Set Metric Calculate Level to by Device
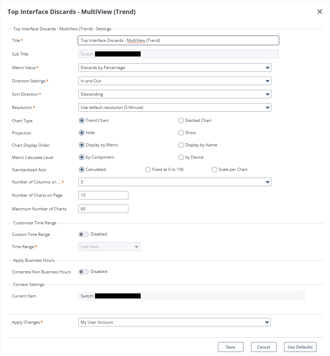 click(x=181, y=157)
